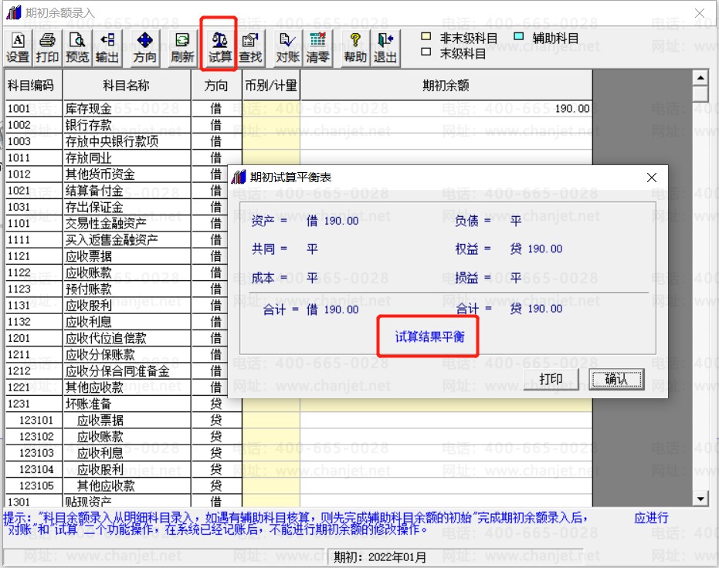Click the 打印 printer toolbar icon

[x=47, y=48]
